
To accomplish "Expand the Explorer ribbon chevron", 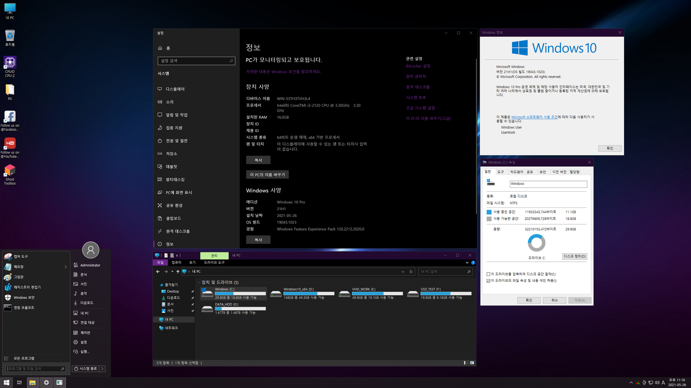I will [467, 263].
